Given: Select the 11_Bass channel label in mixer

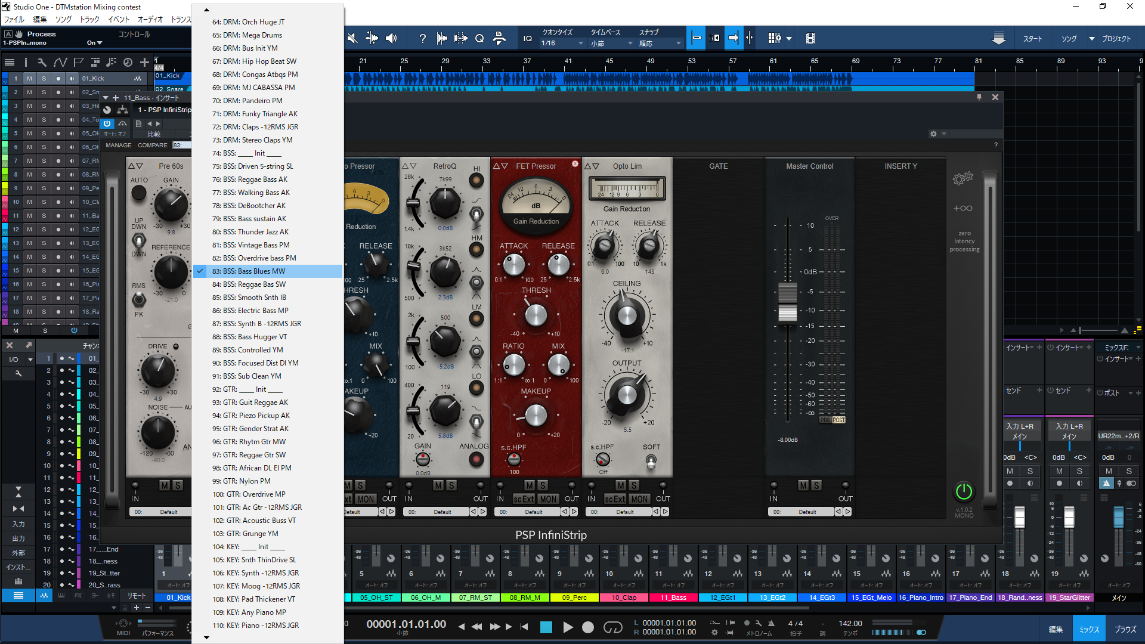Looking at the screenshot, I should 673,597.
